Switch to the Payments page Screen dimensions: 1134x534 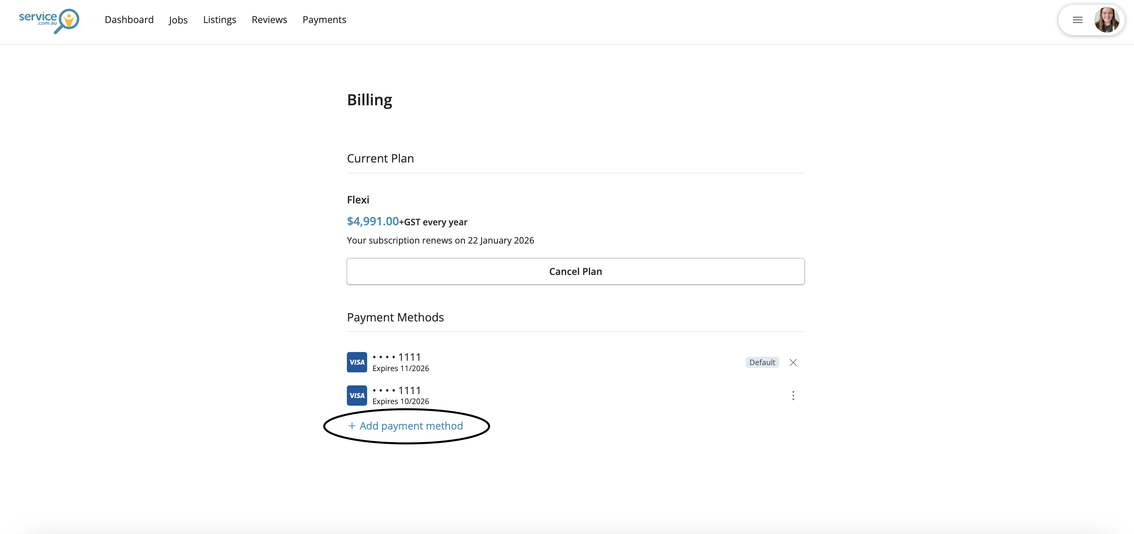pos(324,20)
